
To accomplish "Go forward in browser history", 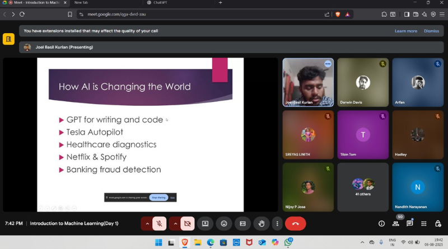I will [13, 15].
